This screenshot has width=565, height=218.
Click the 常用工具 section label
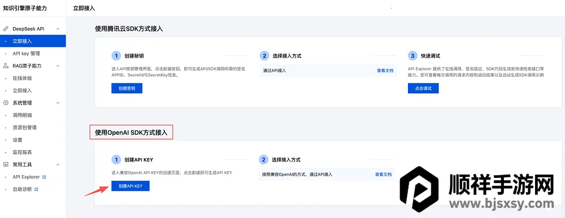coord(23,164)
